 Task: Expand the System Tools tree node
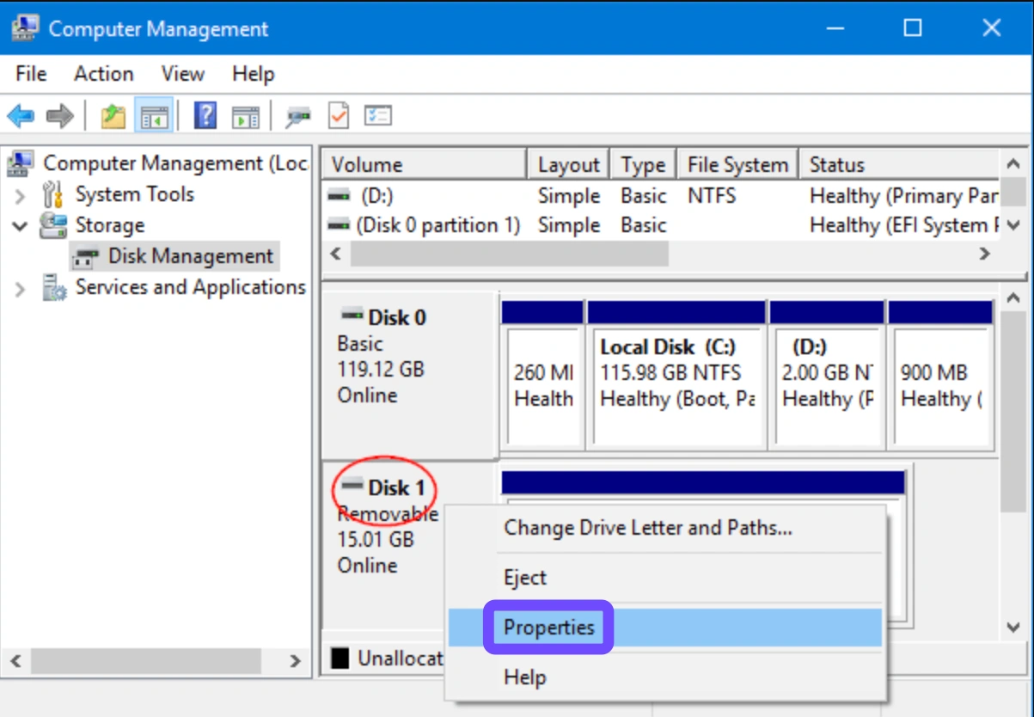(x=21, y=195)
